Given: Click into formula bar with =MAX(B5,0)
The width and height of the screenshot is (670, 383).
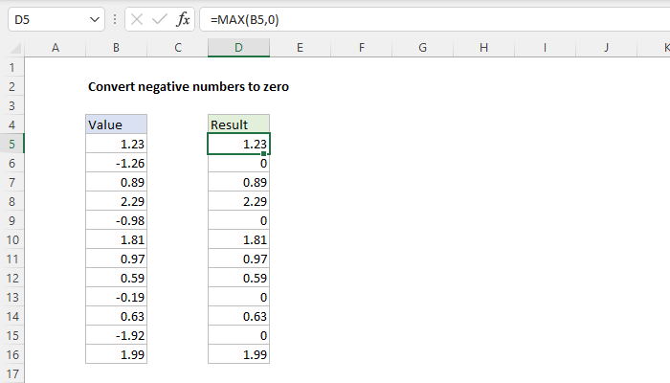Looking at the screenshot, I should click(435, 20).
